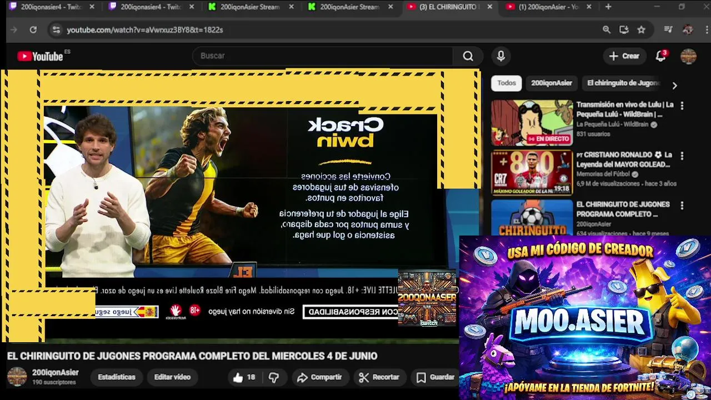Reload the page with browser refresh icon
711x400 pixels.
pos(33,30)
